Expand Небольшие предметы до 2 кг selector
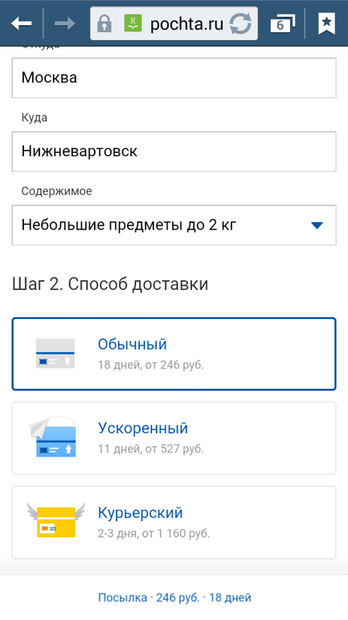 (x=174, y=225)
